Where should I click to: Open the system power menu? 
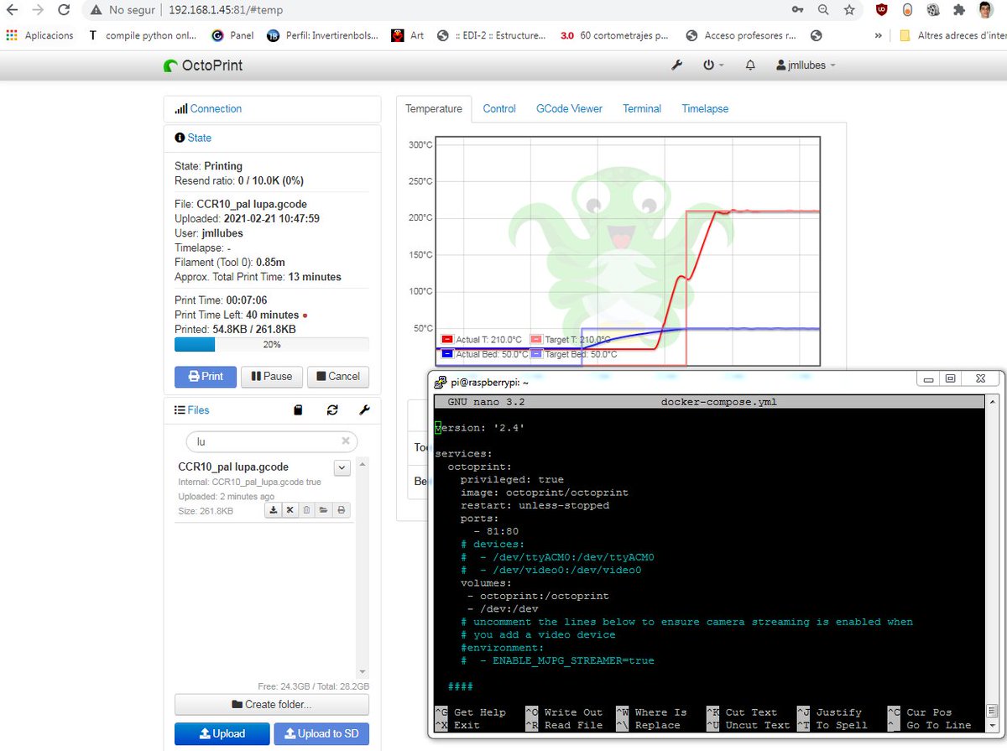pos(712,65)
